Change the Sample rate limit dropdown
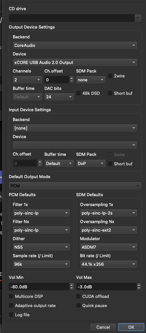 point(41,264)
